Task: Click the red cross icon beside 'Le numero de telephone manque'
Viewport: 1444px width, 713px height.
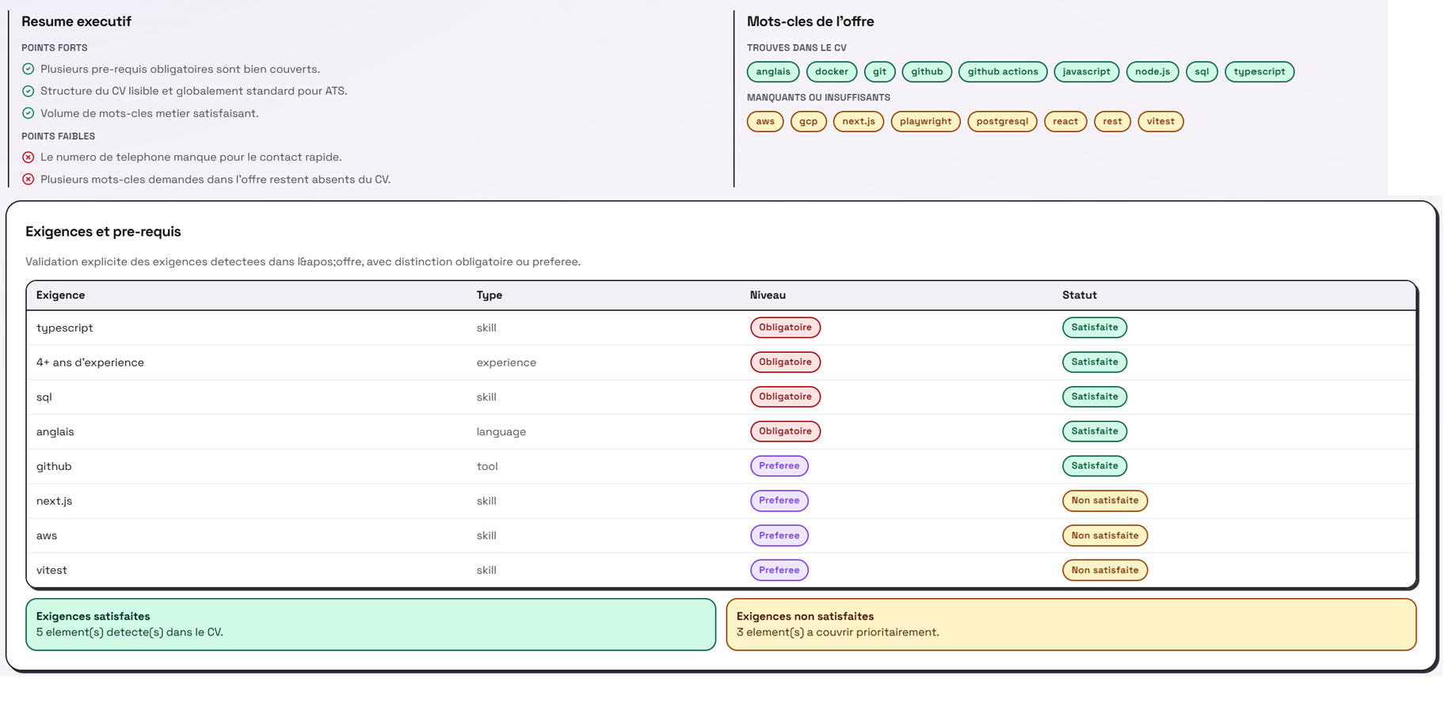Action: 29,157
